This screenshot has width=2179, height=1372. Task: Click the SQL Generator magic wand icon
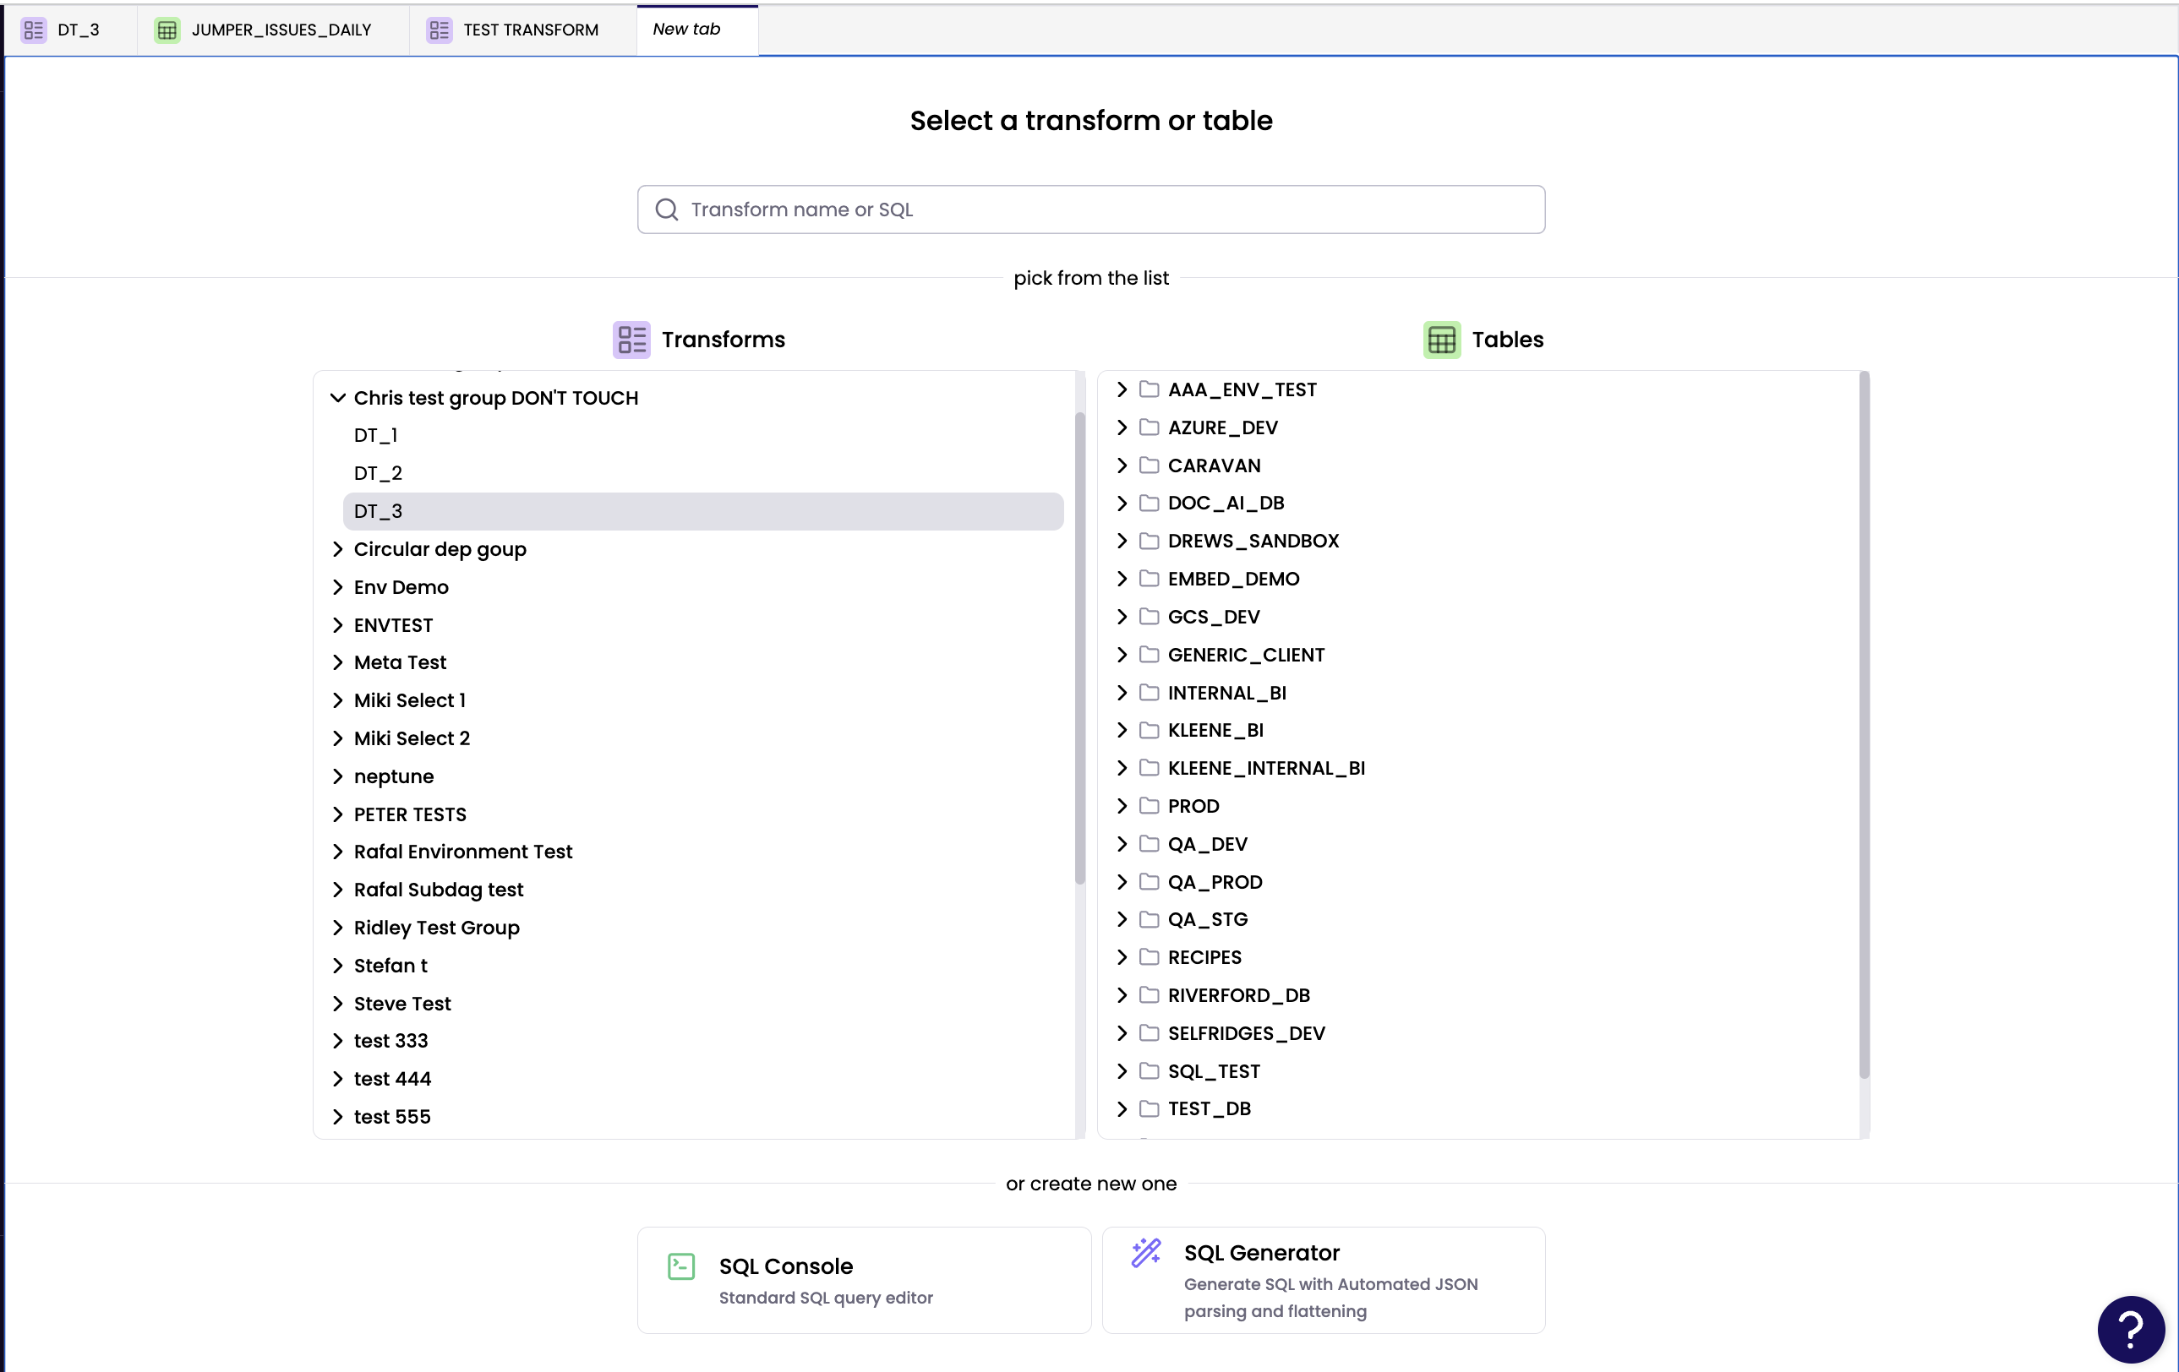click(x=1145, y=1253)
